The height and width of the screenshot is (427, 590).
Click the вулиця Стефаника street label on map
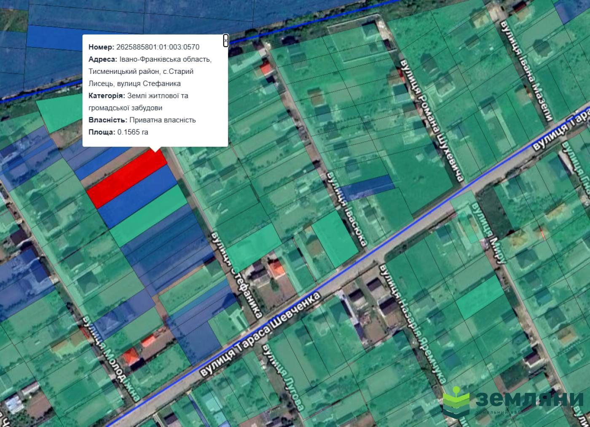pyautogui.click(x=237, y=274)
